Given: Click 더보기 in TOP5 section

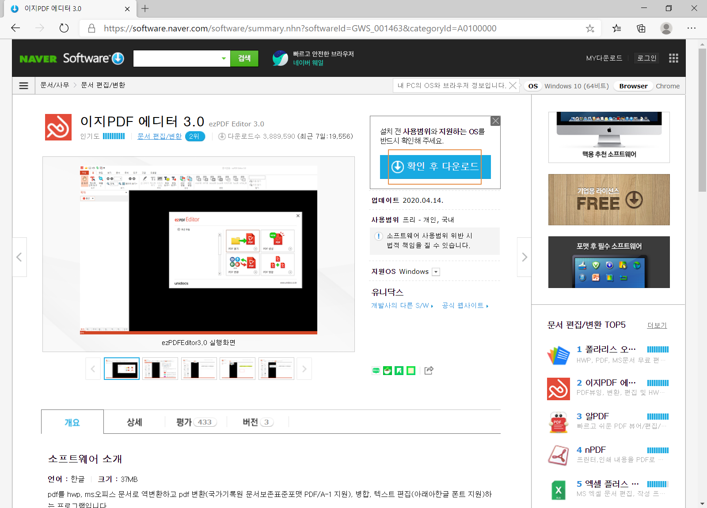Looking at the screenshot, I should [657, 326].
